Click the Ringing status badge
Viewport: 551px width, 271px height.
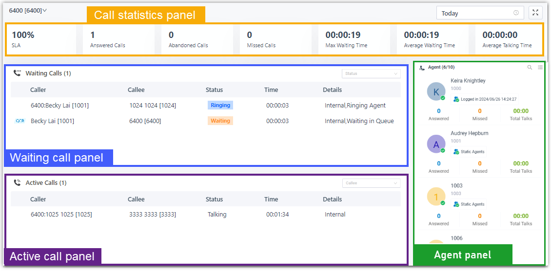point(220,105)
